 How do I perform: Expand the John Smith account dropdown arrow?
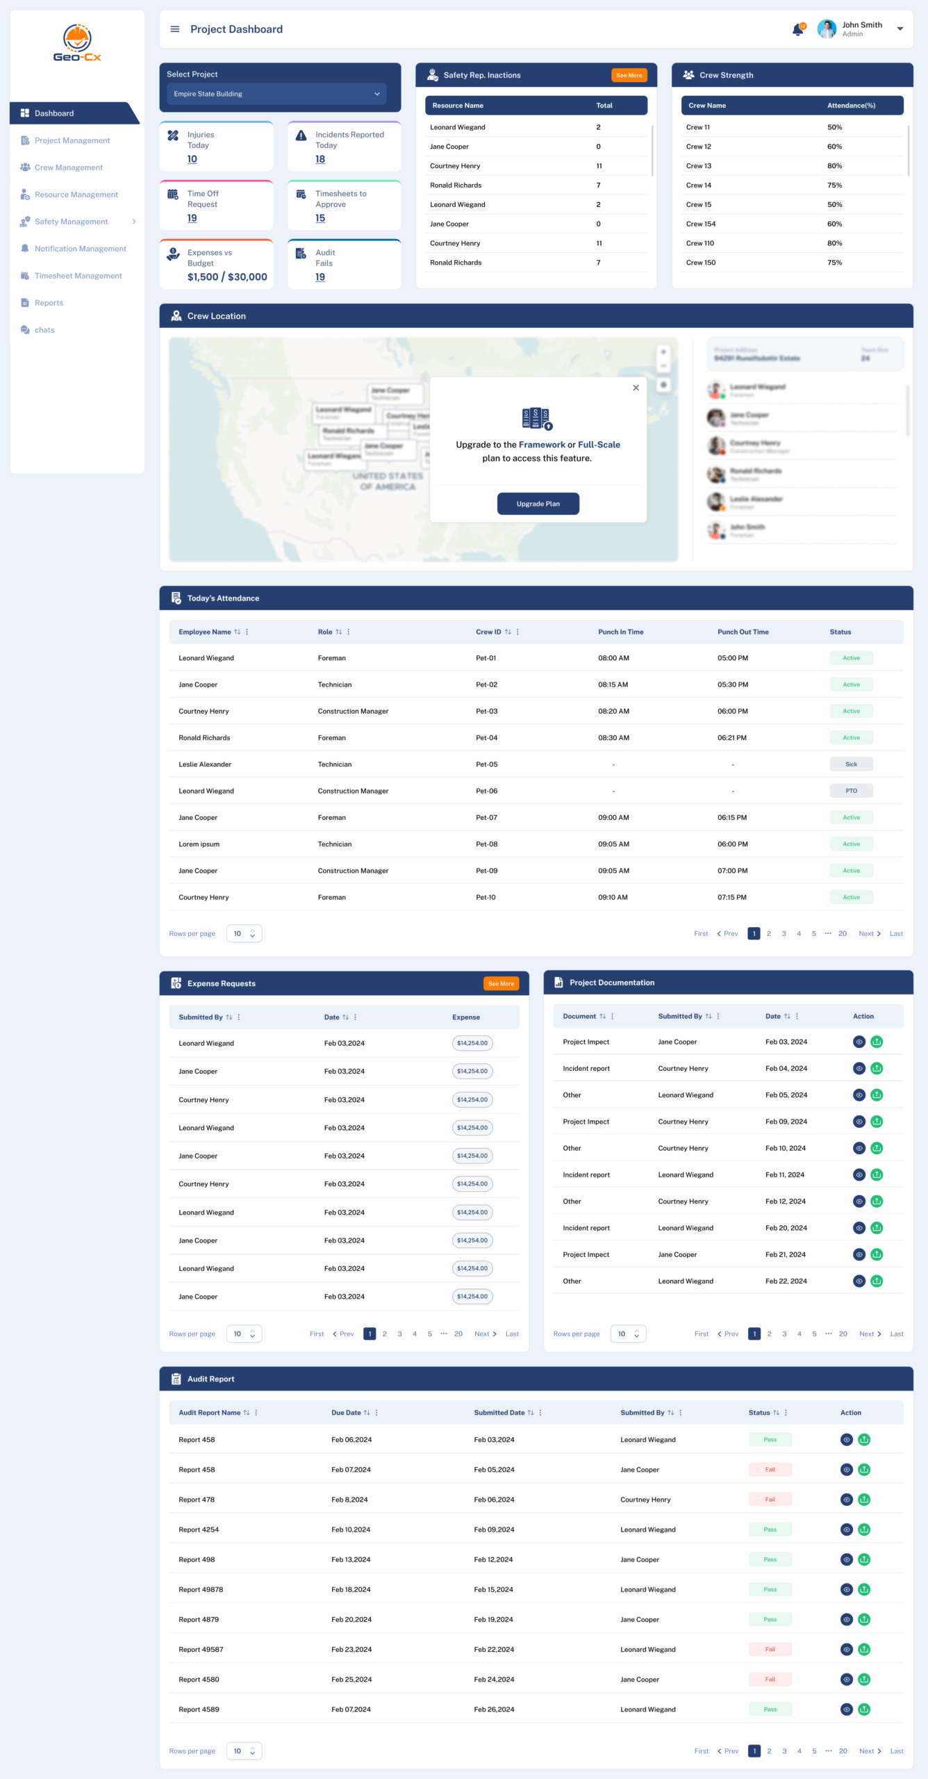click(x=900, y=29)
